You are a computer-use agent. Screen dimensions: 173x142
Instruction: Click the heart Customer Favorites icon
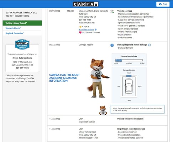tap(80, 32)
